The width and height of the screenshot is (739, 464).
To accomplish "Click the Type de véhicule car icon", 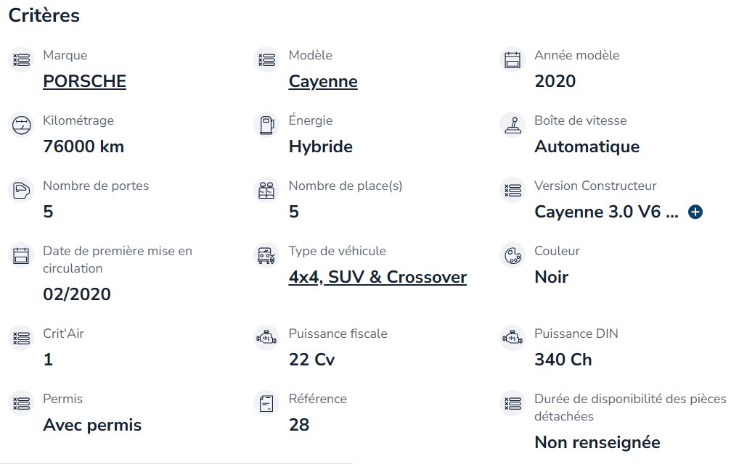I will click(x=266, y=256).
